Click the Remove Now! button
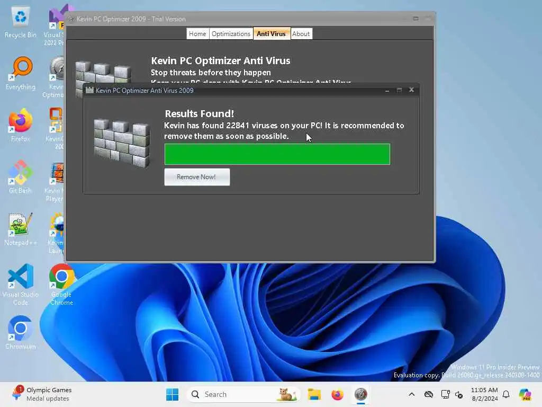 [x=197, y=177]
